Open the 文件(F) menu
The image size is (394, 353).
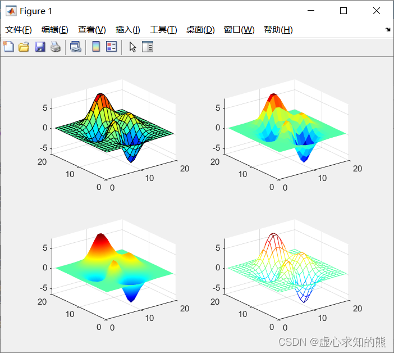tap(19, 30)
